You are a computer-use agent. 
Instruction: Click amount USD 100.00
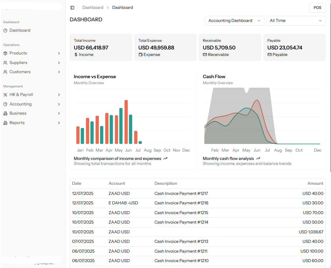coord(312,251)
